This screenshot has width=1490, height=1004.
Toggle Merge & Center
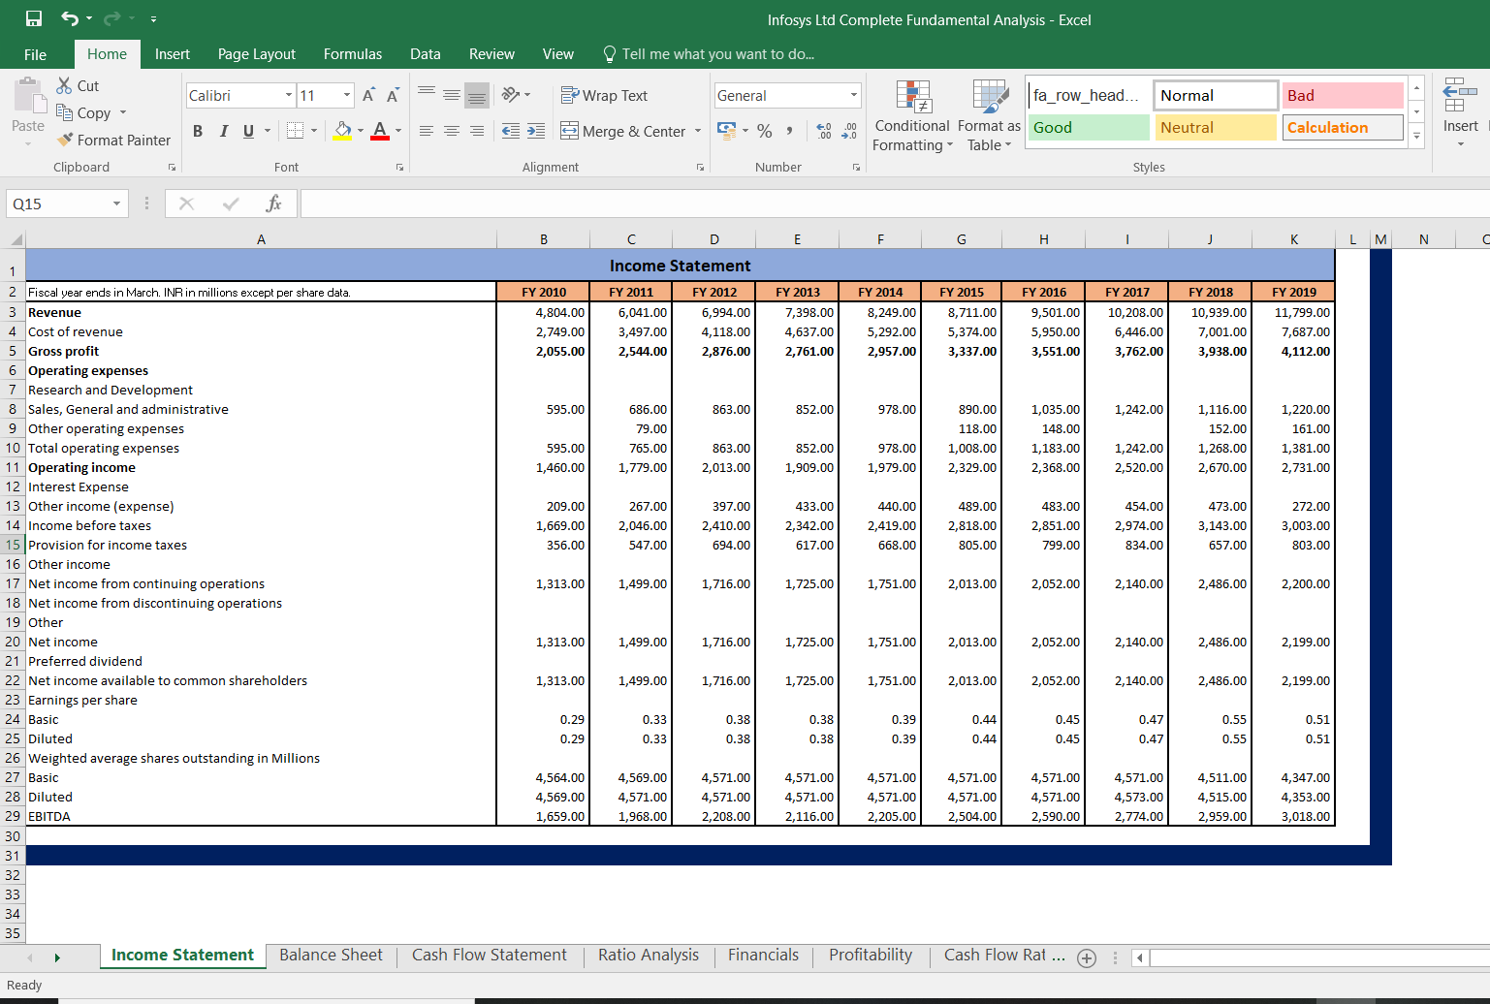click(623, 131)
